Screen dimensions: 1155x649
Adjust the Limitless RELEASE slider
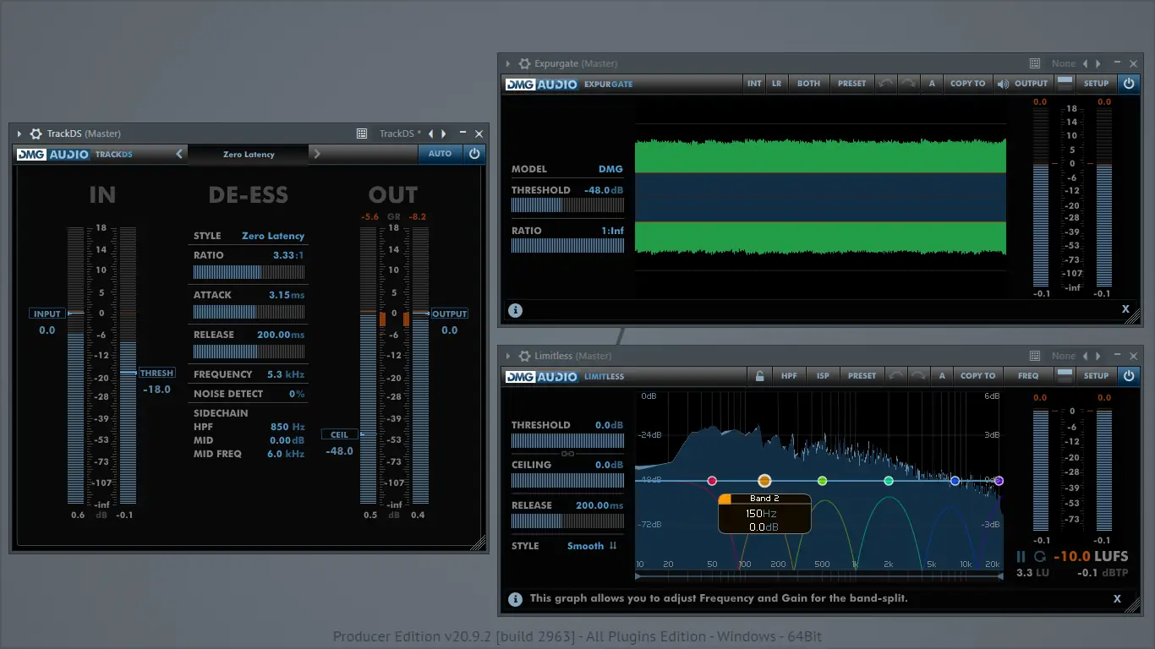567,521
